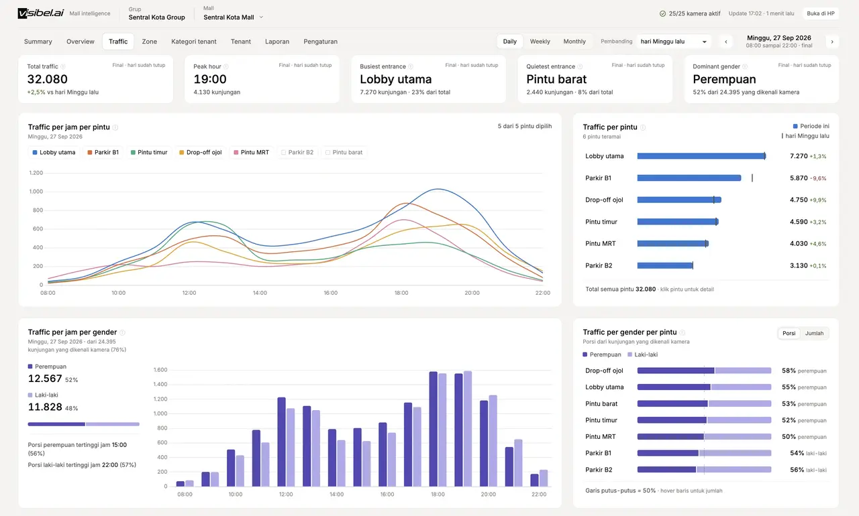The height and width of the screenshot is (516, 859).
Task: Select Weekly period view
Action: (540, 42)
